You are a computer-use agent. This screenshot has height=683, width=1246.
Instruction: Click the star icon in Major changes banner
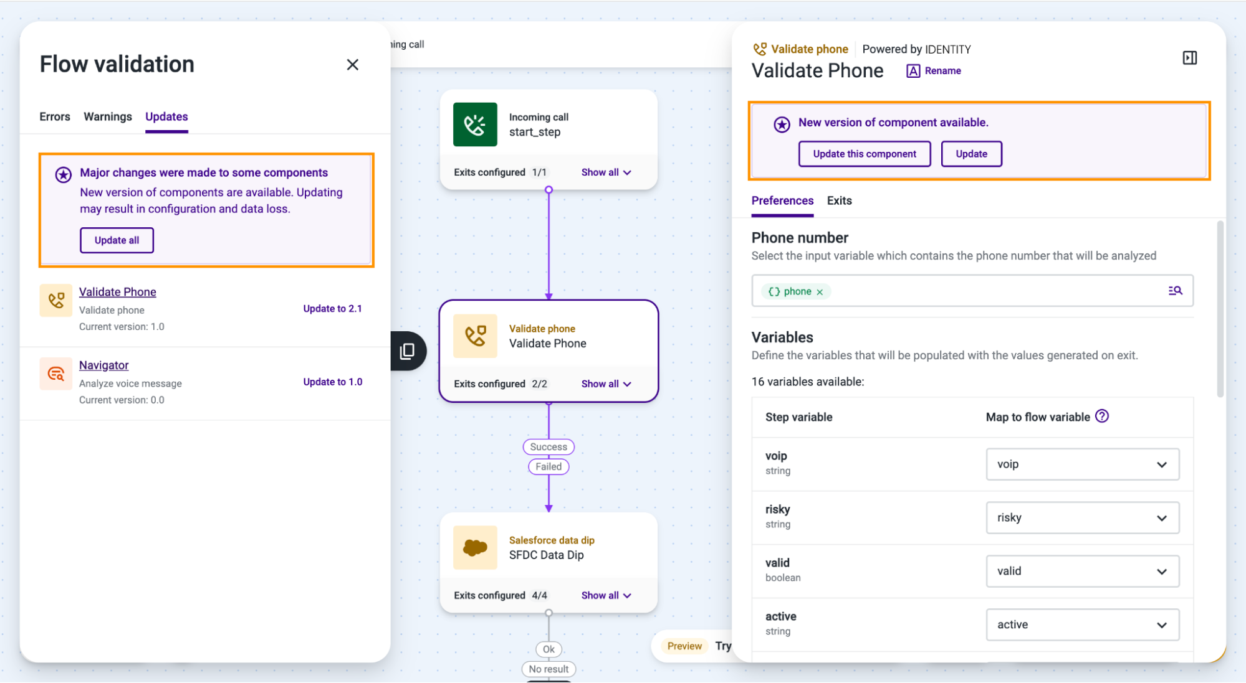pyautogui.click(x=63, y=175)
